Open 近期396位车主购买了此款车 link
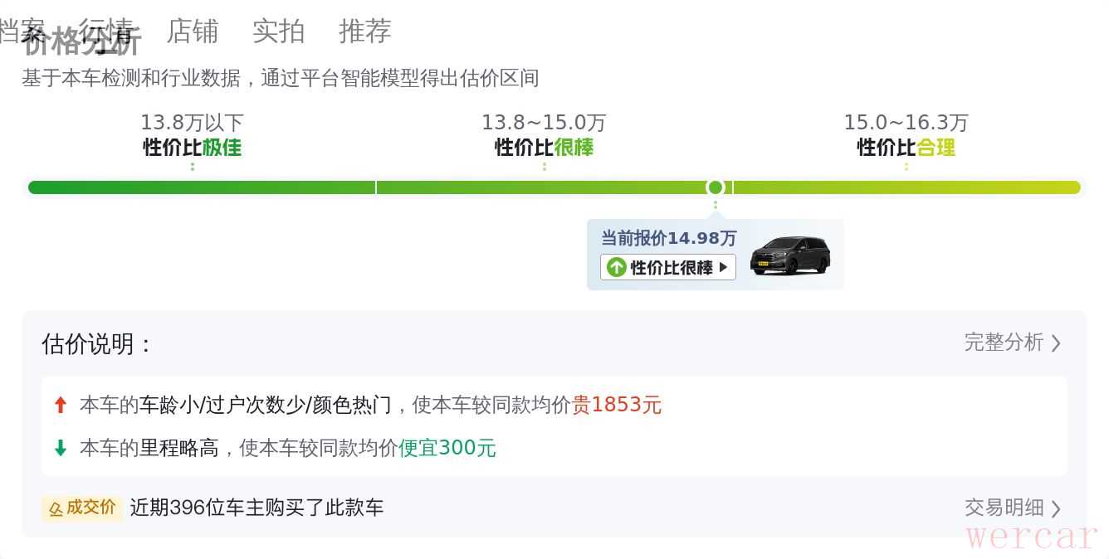The height and width of the screenshot is (559, 1109). point(257,508)
